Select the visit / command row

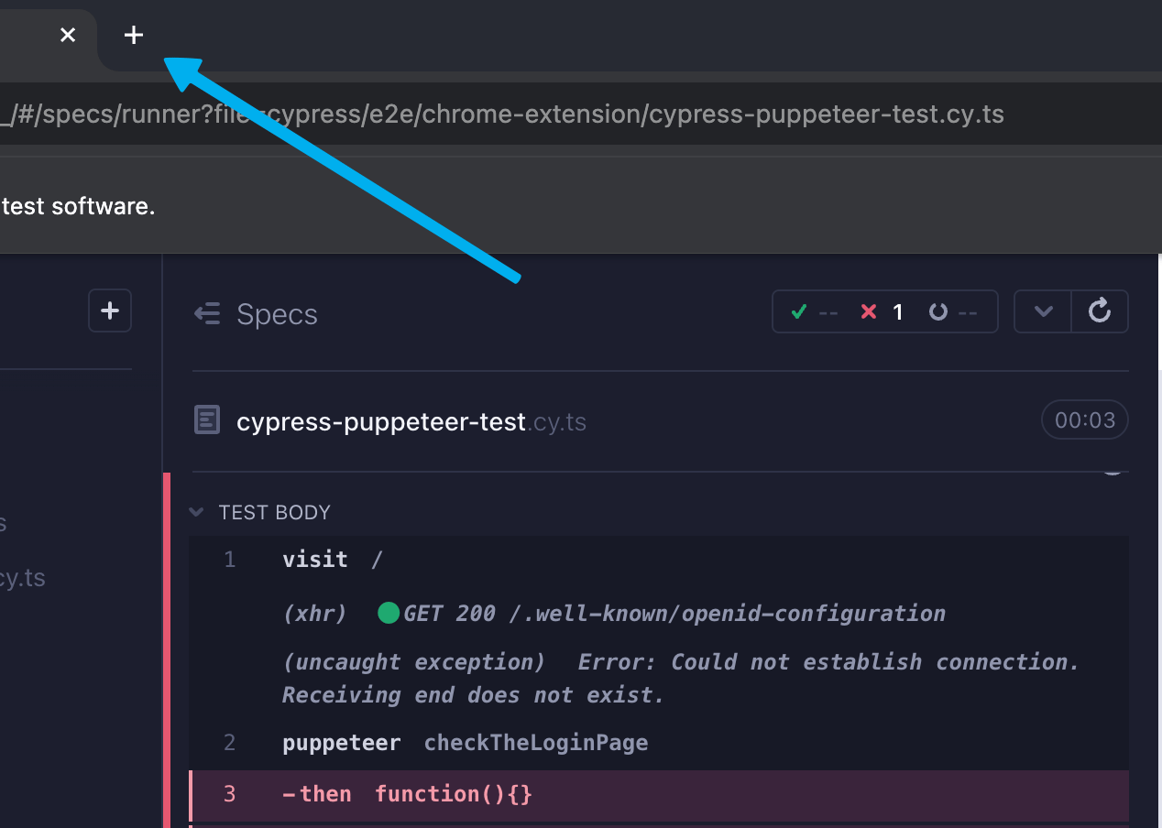(659, 560)
